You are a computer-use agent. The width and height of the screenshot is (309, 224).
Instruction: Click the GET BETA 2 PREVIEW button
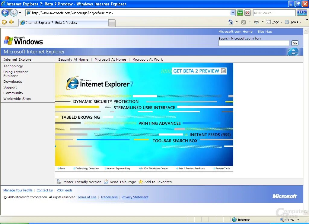(x=199, y=71)
